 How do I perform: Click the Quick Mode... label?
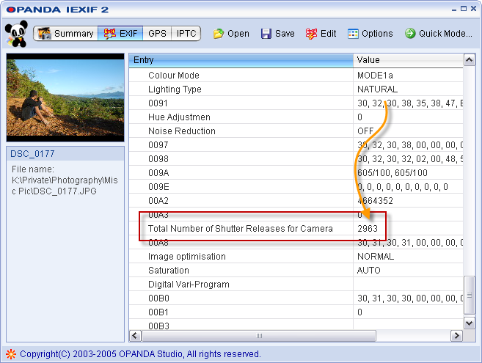coord(445,34)
